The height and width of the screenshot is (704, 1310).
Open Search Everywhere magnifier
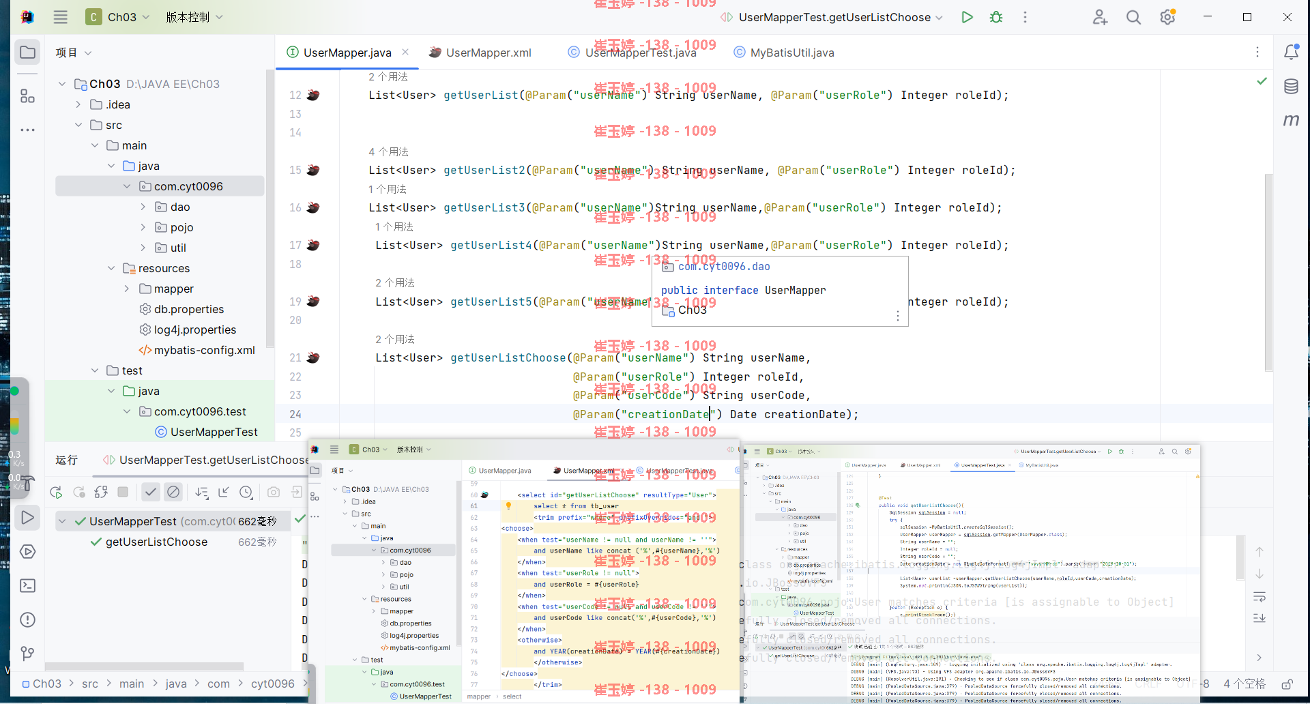coord(1133,17)
